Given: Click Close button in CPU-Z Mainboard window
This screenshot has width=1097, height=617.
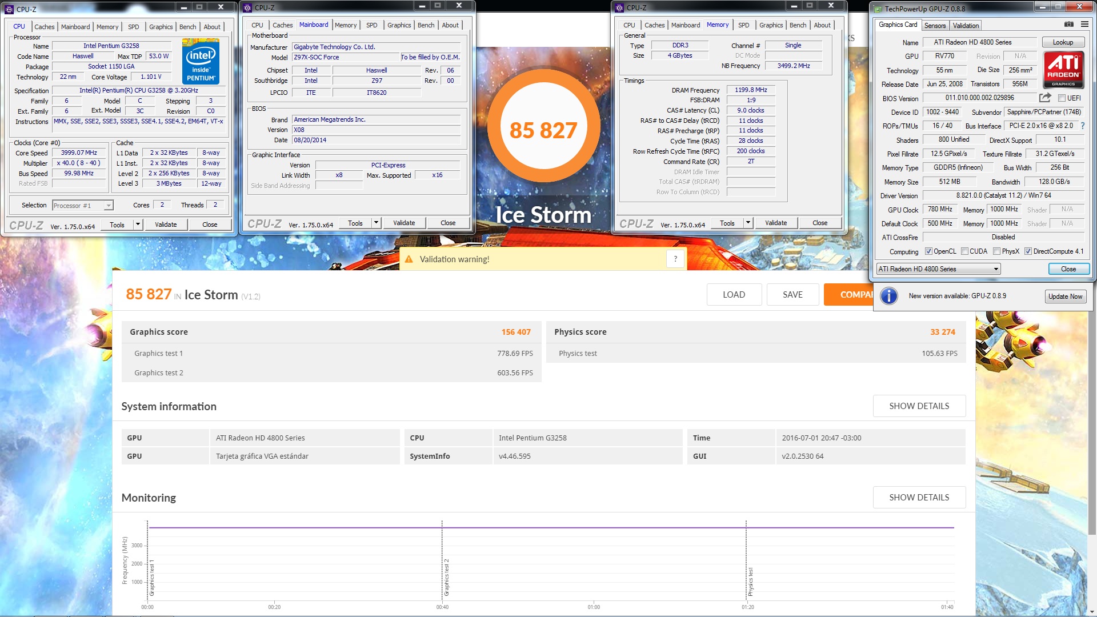Looking at the screenshot, I should (448, 223).
